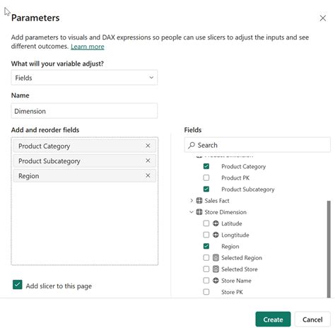Remove Product Category from the field list
Image resolution: width=335 pixels, height=335 pixels.
click(x=148, y=146)
